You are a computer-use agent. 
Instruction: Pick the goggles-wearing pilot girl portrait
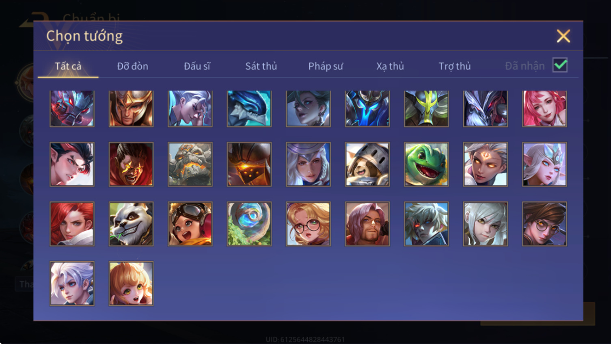pos(190,224)
